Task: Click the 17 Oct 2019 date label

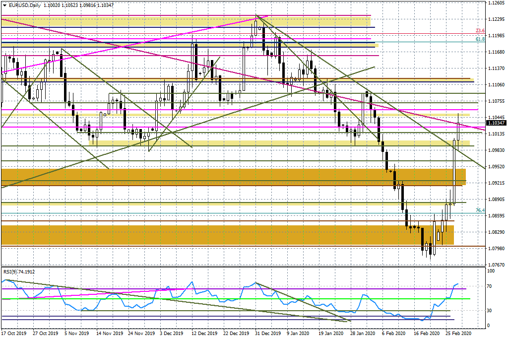Action: (14, 333)
